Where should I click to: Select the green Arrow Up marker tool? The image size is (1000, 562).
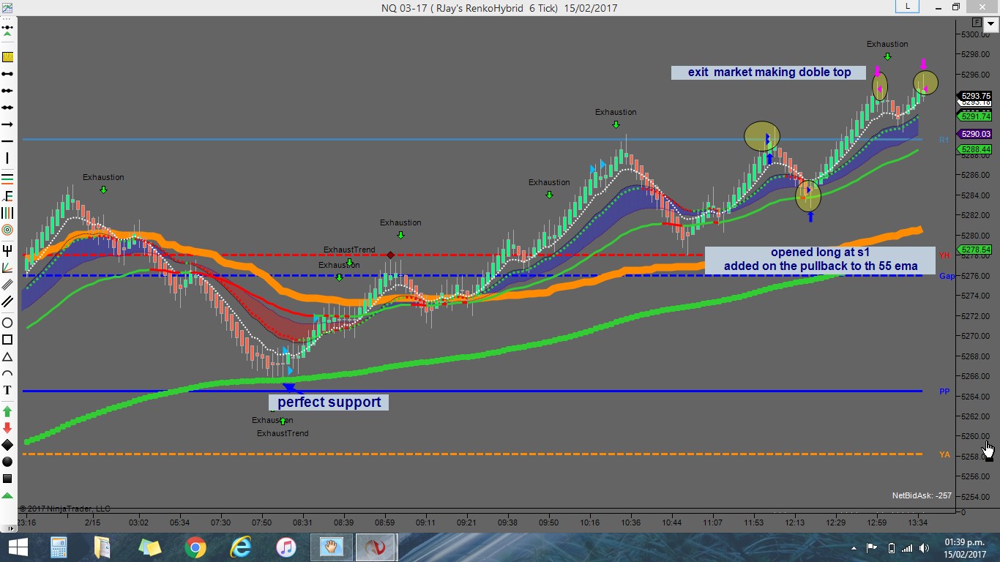pyautogui.click(x=7, y=411)
